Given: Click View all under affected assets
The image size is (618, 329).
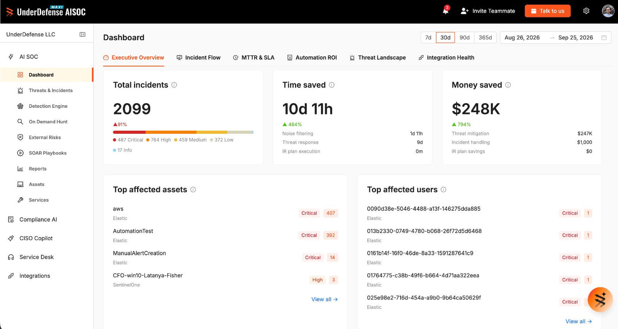Looking at the screenshot, I should pyautogui.click(x=324, y=299).
